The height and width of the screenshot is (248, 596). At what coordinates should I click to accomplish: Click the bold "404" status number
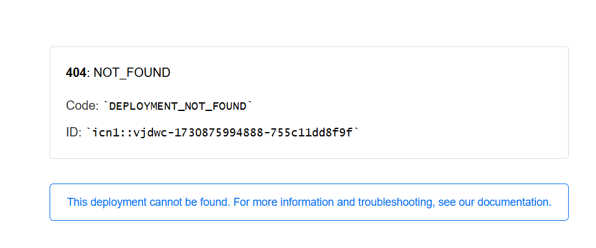tap(76, 73)
